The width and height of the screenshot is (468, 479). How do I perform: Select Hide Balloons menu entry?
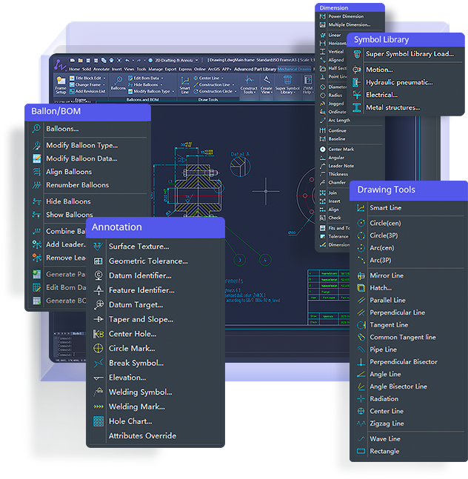68,201
